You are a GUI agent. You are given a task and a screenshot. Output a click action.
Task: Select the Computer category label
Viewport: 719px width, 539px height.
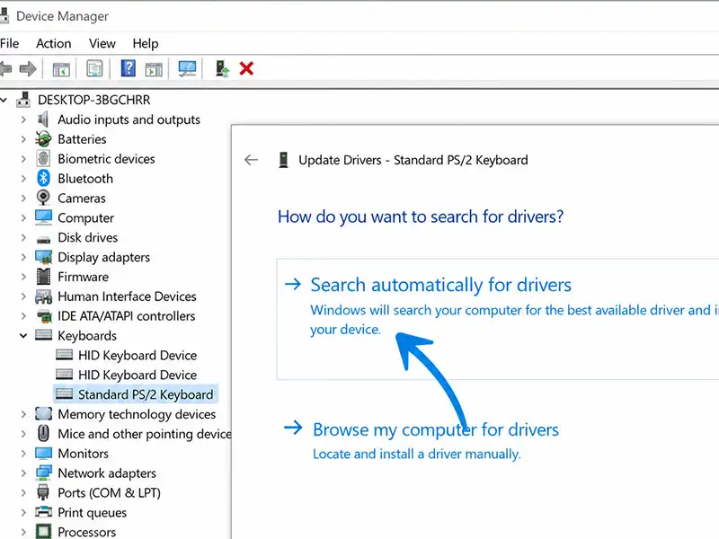point(85,217)
